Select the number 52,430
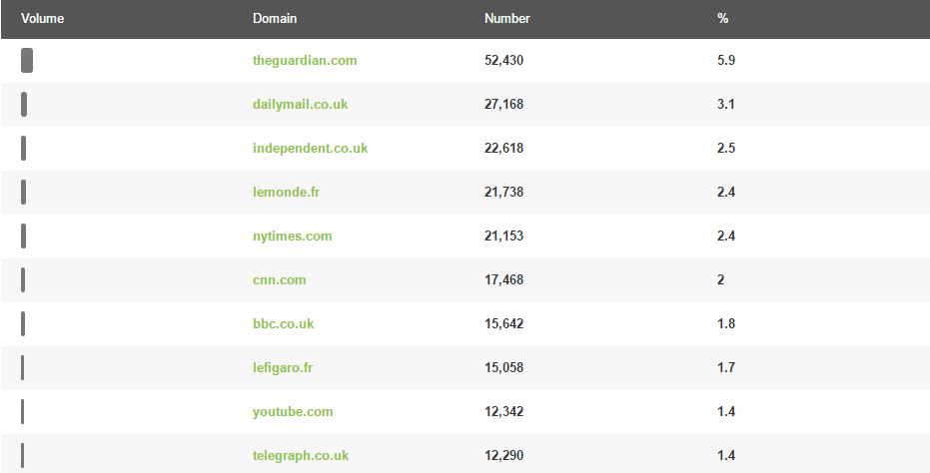This screenshot has width=930, height=473. click(504, 61)
